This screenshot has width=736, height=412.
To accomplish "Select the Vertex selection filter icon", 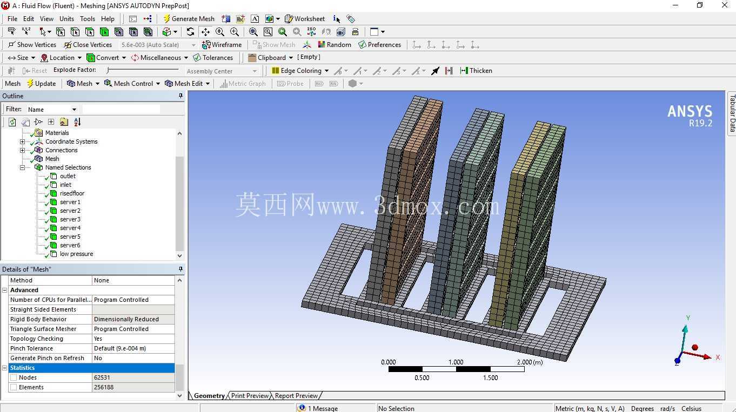I will pyautogui.click(x=61, y=32).
